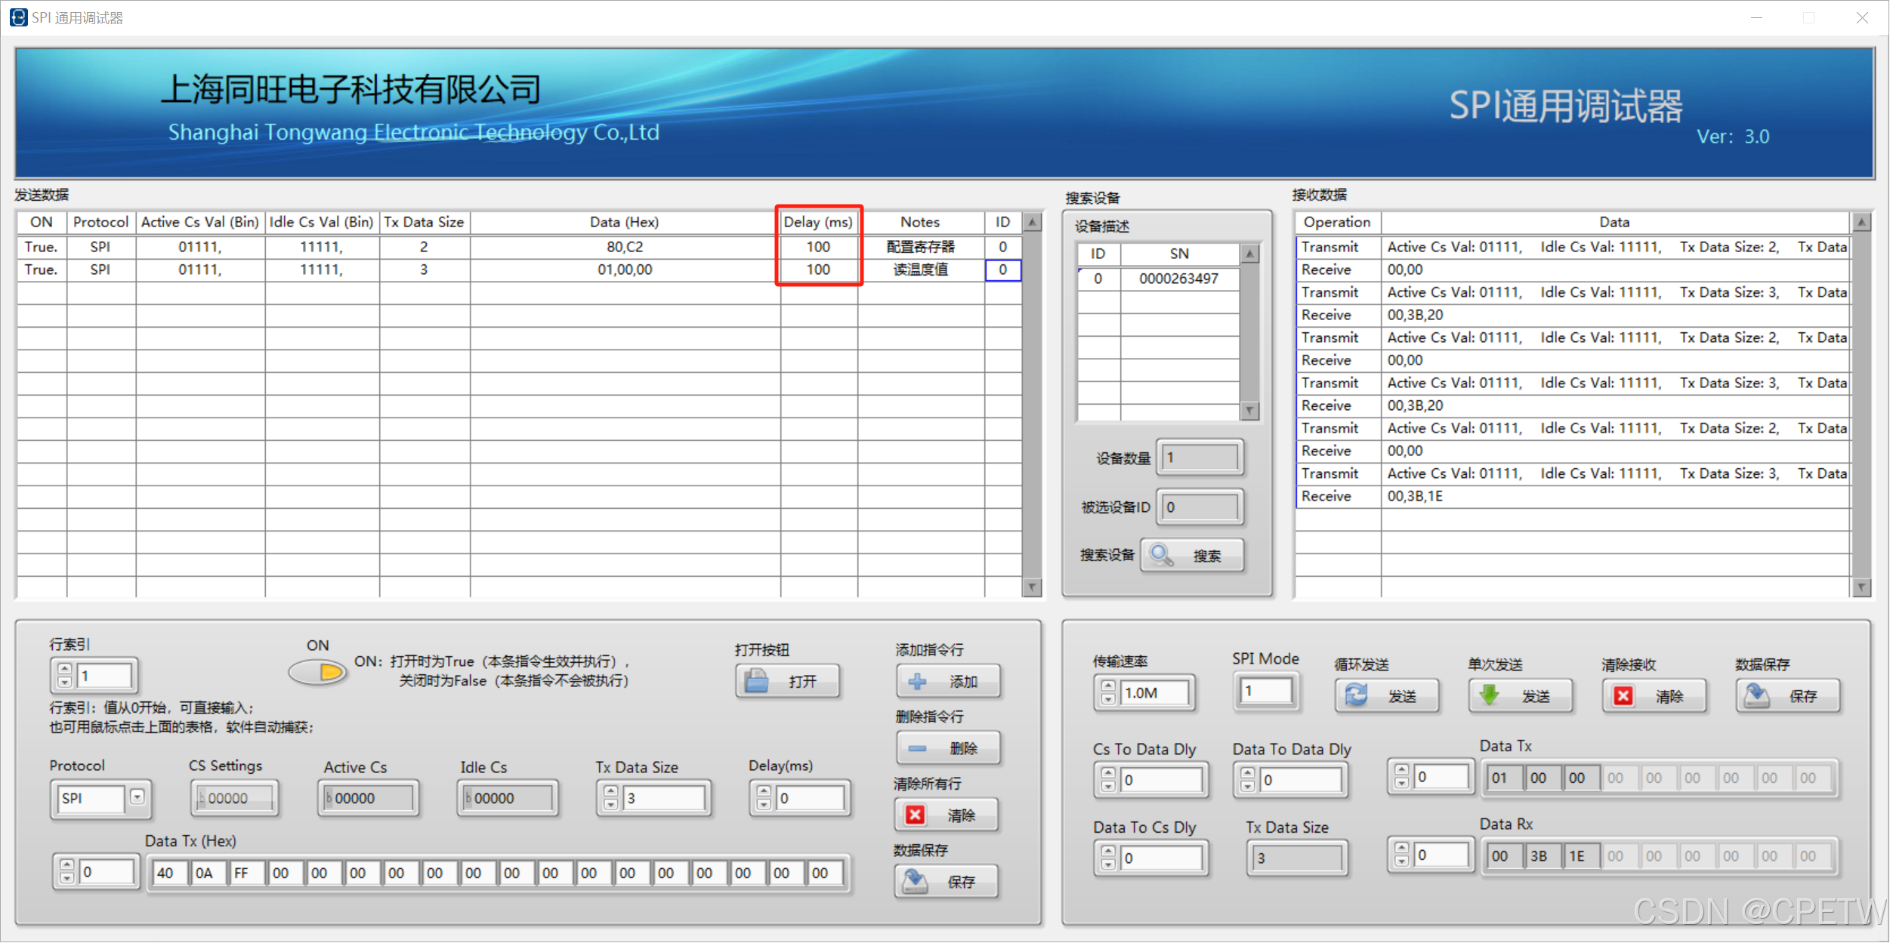
Task: Click the SPI Mode input field
Action: [x=1266, y=691]
